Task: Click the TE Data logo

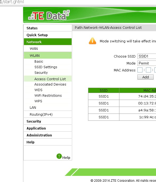Action: [49, 15]
